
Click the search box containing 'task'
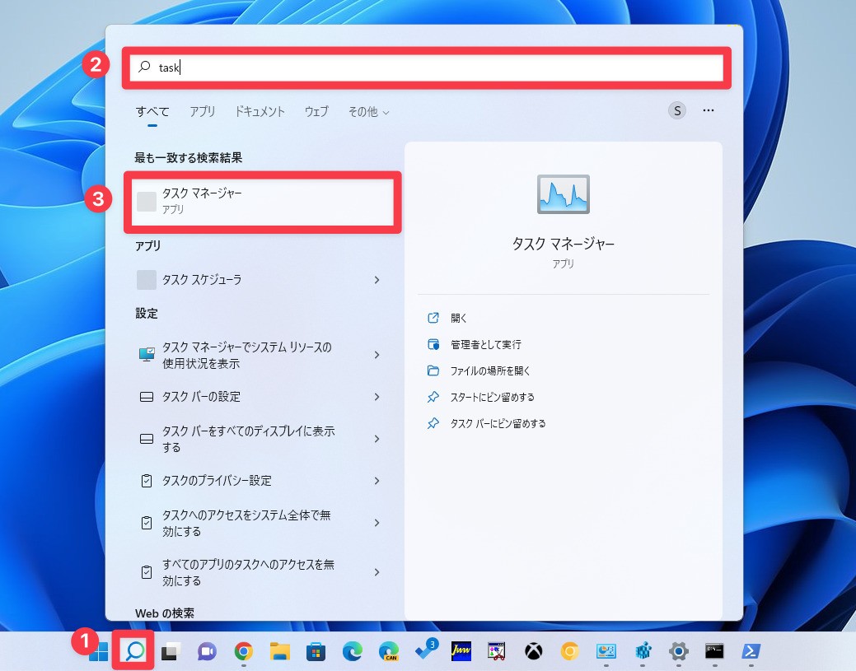coord(427,68)
